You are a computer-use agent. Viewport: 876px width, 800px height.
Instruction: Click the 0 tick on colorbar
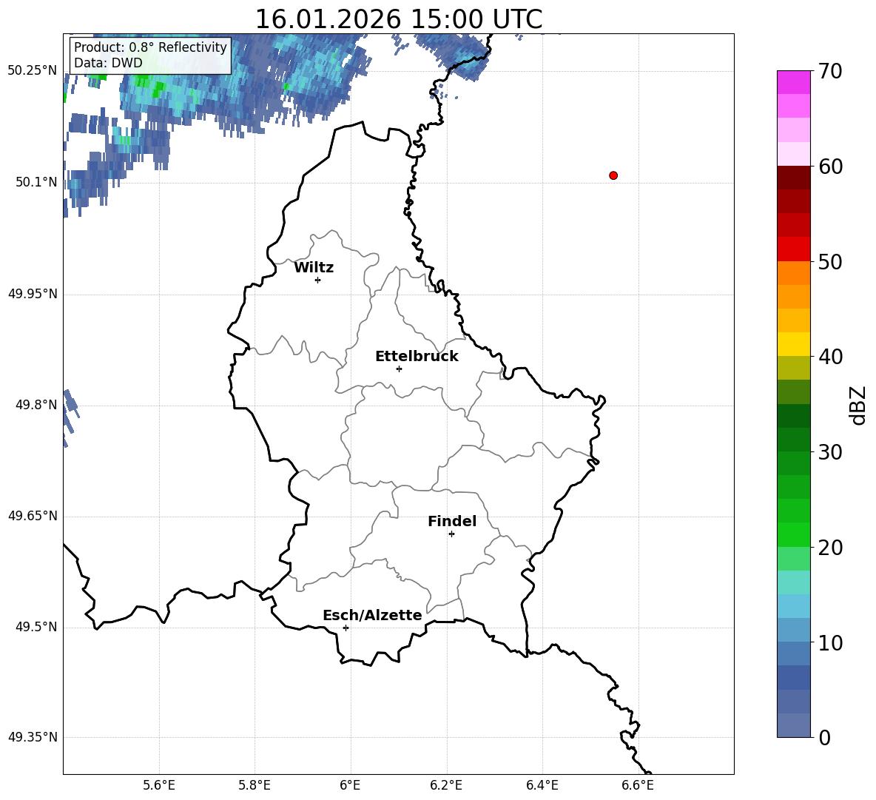pyautogui.click(x=825, y=737)
